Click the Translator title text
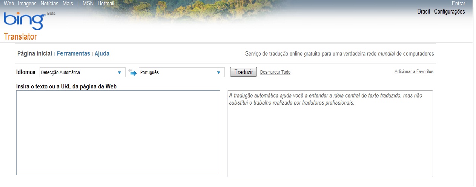Image resolution: width=476 pixels, height=187 pixels. point(20,37)
